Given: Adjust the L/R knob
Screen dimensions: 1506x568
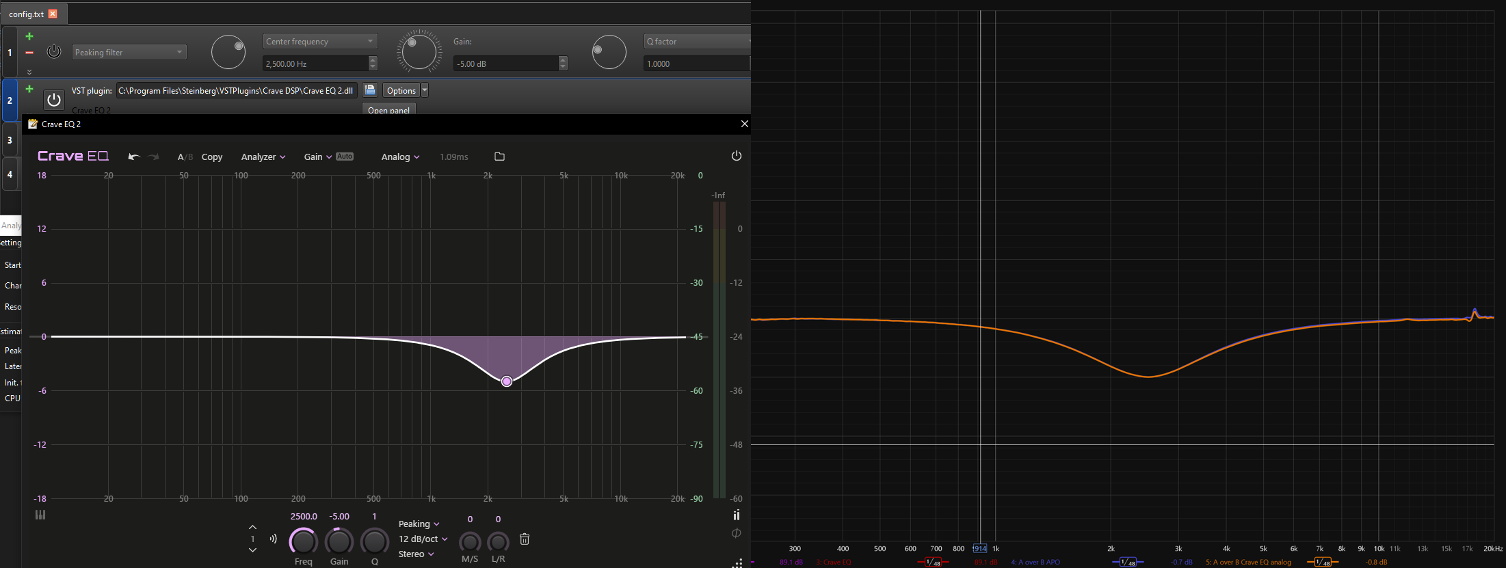Looking at the screenshot, I should (498, 542).
